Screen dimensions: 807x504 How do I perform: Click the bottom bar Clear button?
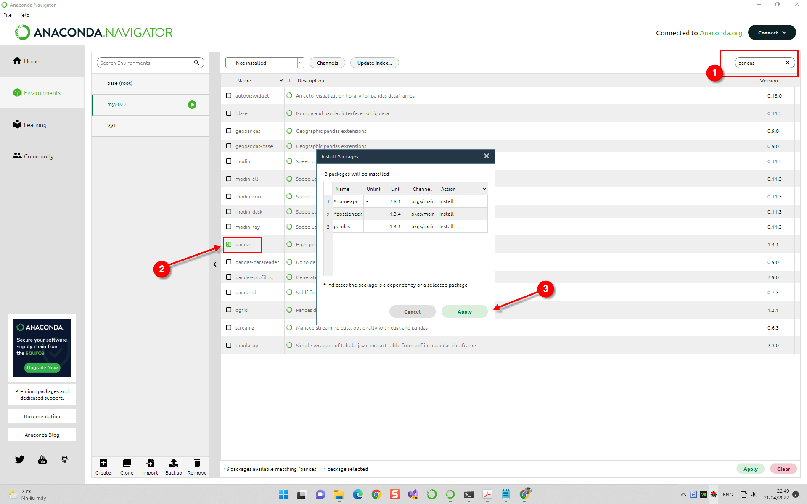pyautogui.click(x=783, y=469)
